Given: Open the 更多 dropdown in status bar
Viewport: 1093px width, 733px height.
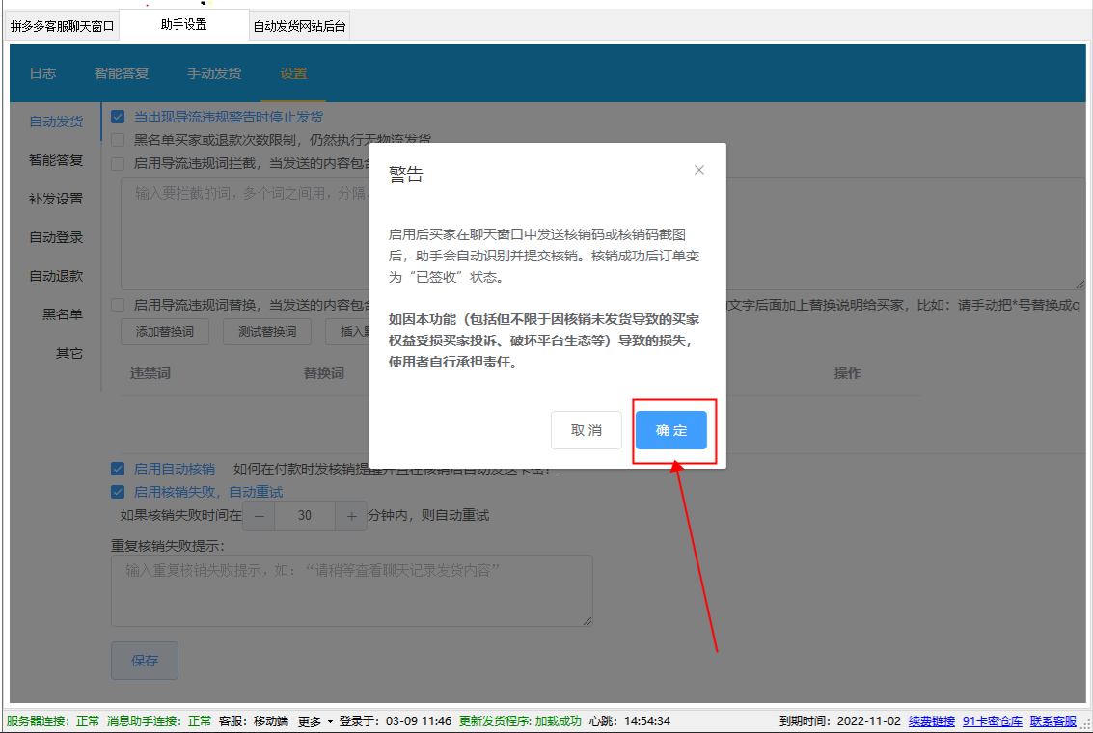Looking at the screenshot, I should coord(315,721).
